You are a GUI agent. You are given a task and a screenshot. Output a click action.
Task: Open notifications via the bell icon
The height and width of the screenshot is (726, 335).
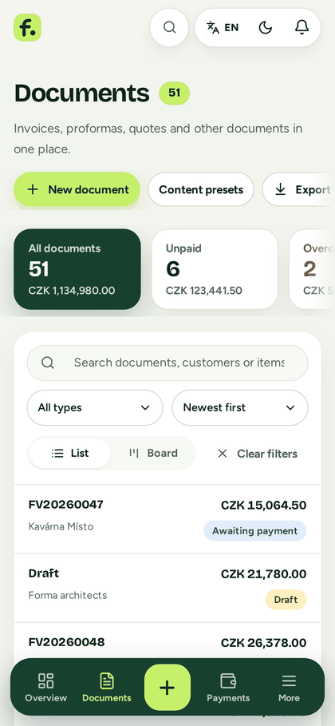point(301,27)
